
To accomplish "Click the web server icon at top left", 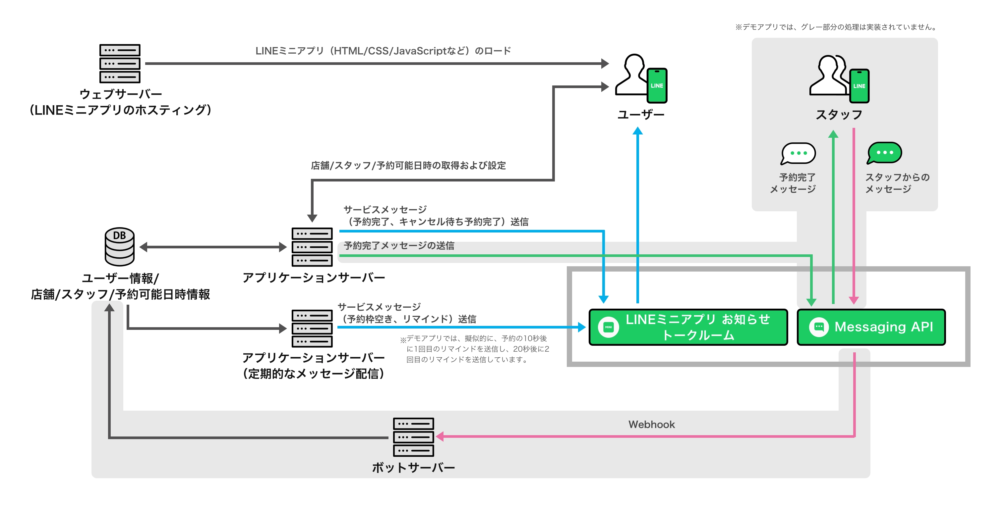I will pos(120,63).
